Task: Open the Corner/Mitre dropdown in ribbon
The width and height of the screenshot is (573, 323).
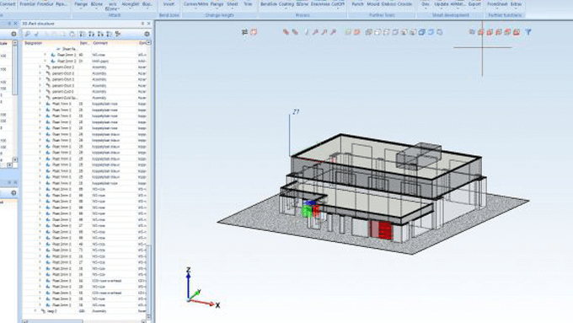Action: pos(195,5)
